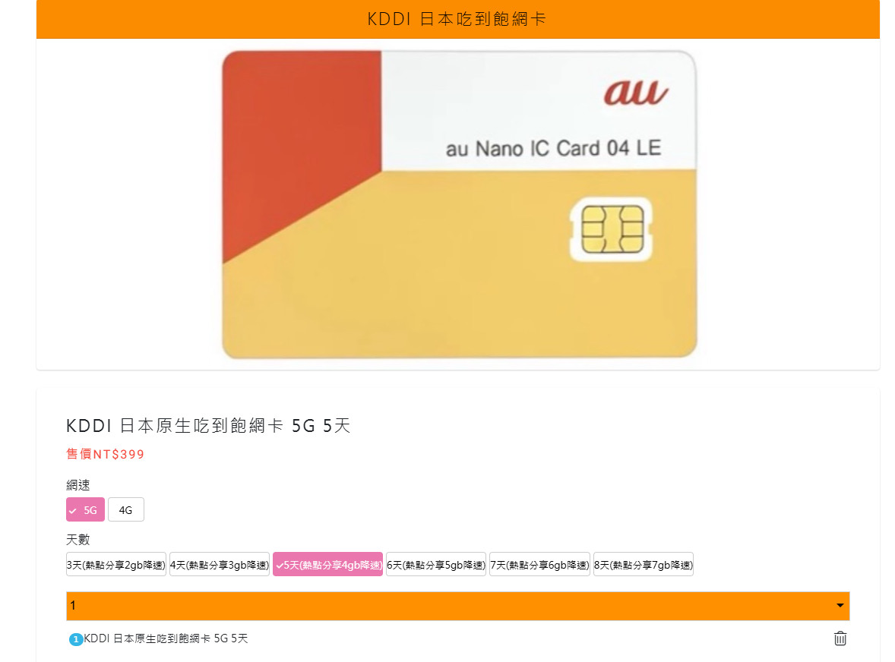The image size is (895, 662).
Task: Click the au Nano IC Card product image
Action: pos(460,204)
